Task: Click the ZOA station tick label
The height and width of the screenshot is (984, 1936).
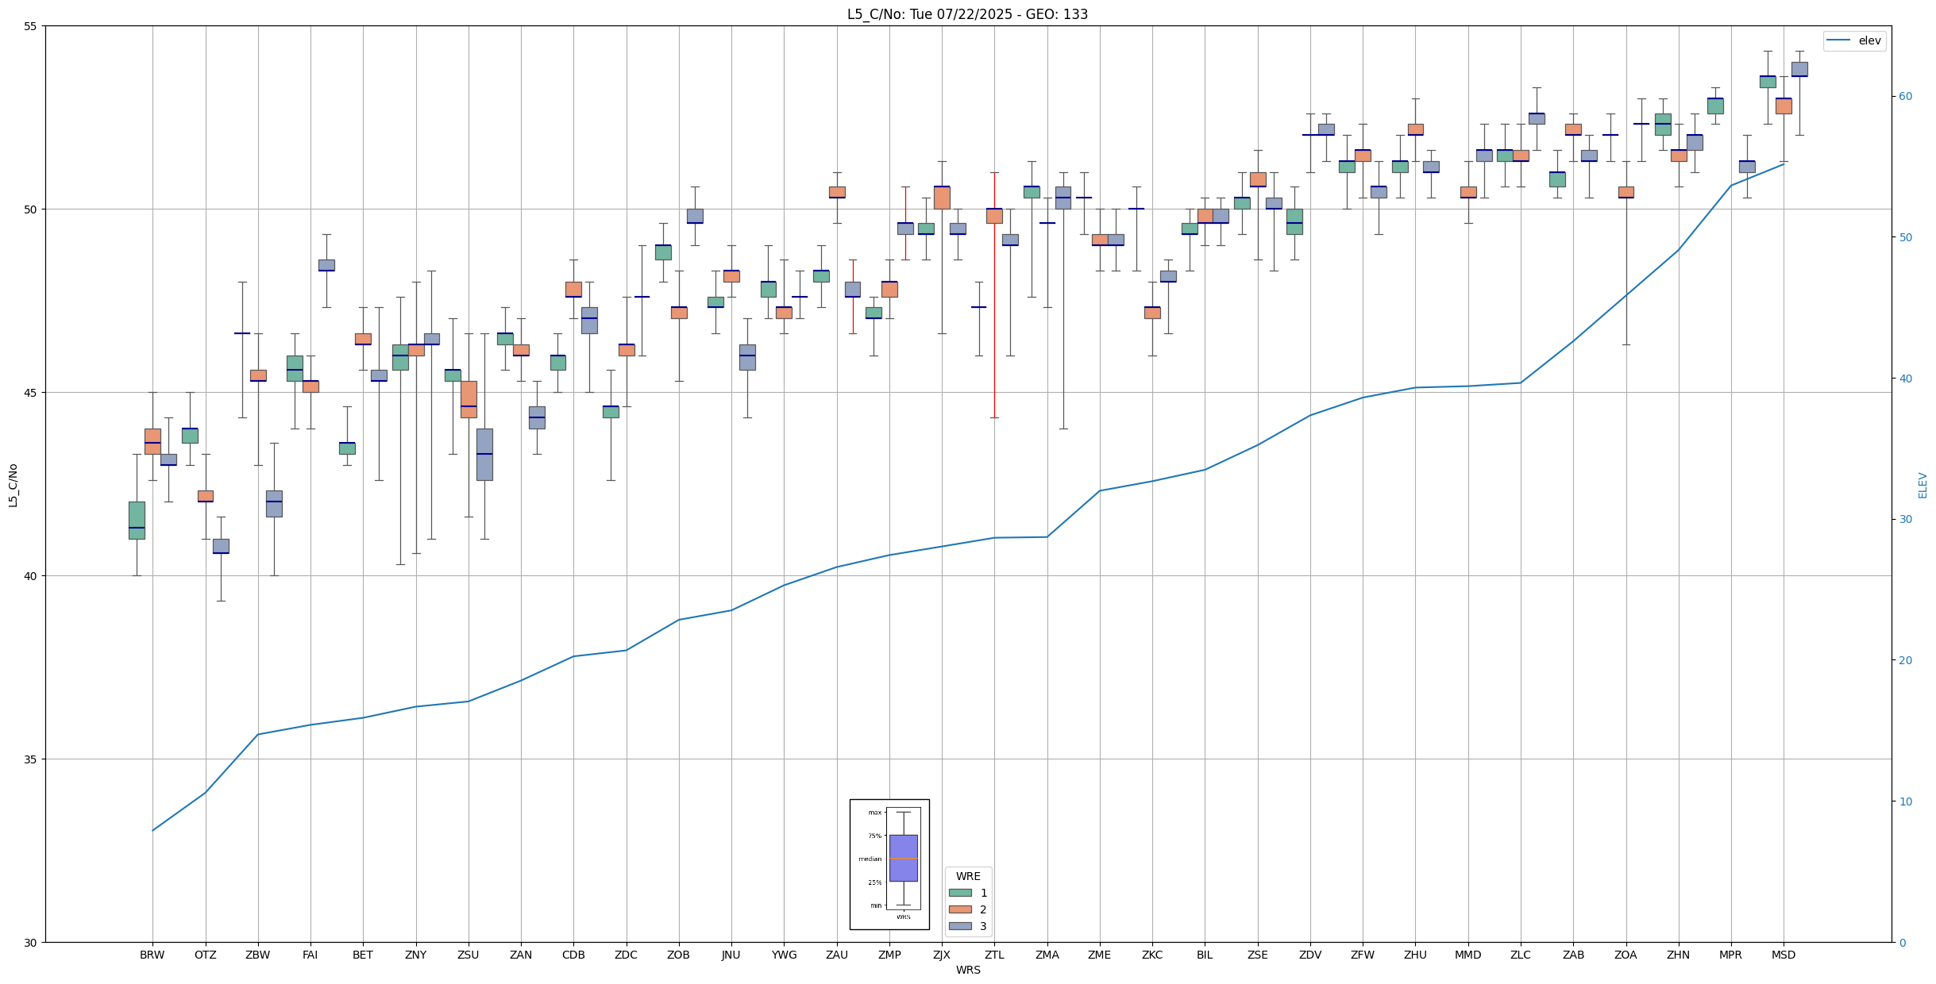Action: [x=1626, y=955]
